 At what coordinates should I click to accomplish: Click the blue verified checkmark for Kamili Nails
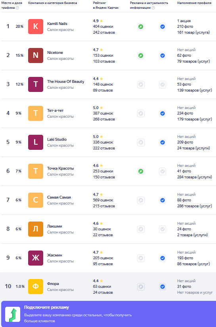[x=162, y=27]
